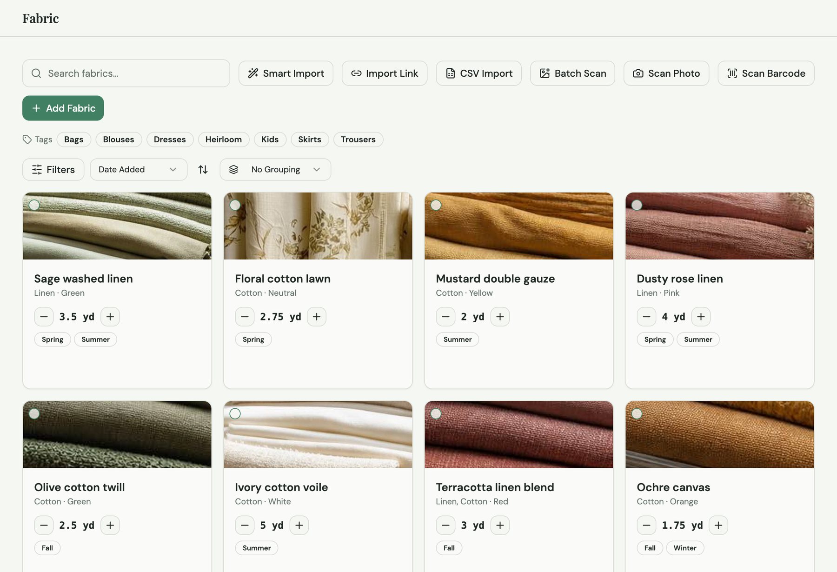Select the Olive cotton twill card checkbox
This screenshot has width=837, height=572.
coord(34,413)
